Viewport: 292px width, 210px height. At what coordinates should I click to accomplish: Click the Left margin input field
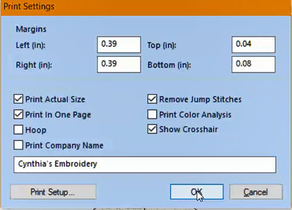[x=119, y=44]
